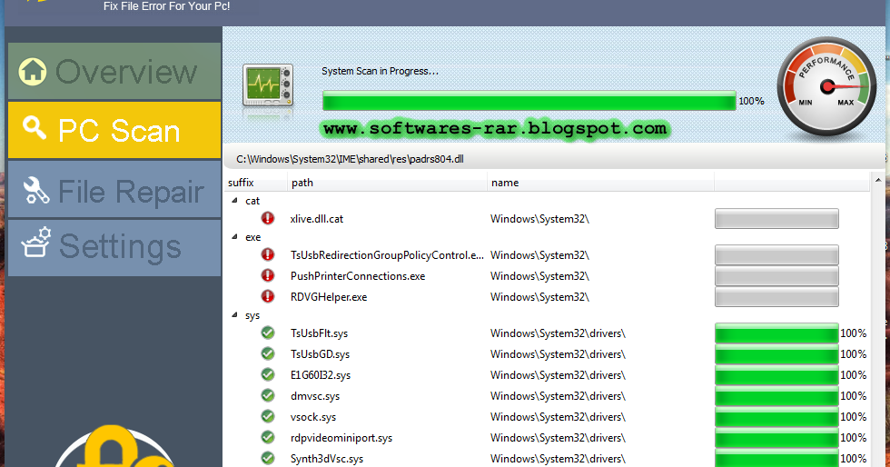Select the dmvsc.sys entry

pyautogui.click(x=315, y=396)
